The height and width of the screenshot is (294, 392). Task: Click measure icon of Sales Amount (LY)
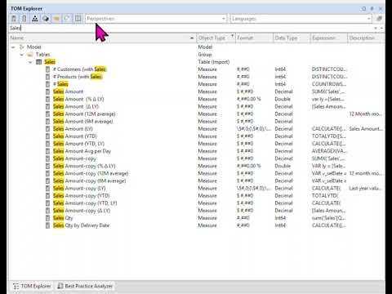point(47,129)
